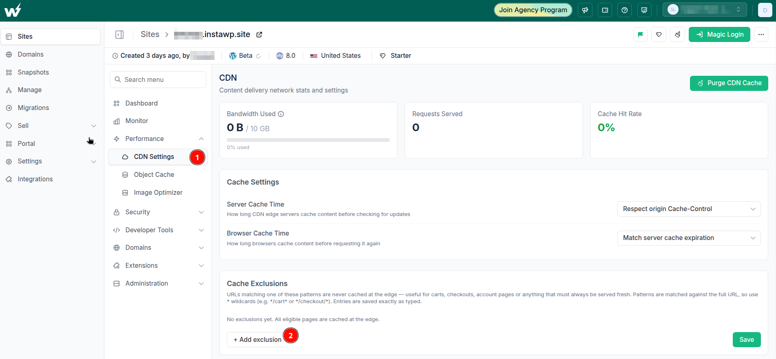Click the PHP 8.0 version icon
The height and width of the screenshot is (359, 776).
pyautogui.click(x=280, y=56)
